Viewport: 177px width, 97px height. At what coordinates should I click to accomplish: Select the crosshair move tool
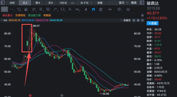point(5,9)
